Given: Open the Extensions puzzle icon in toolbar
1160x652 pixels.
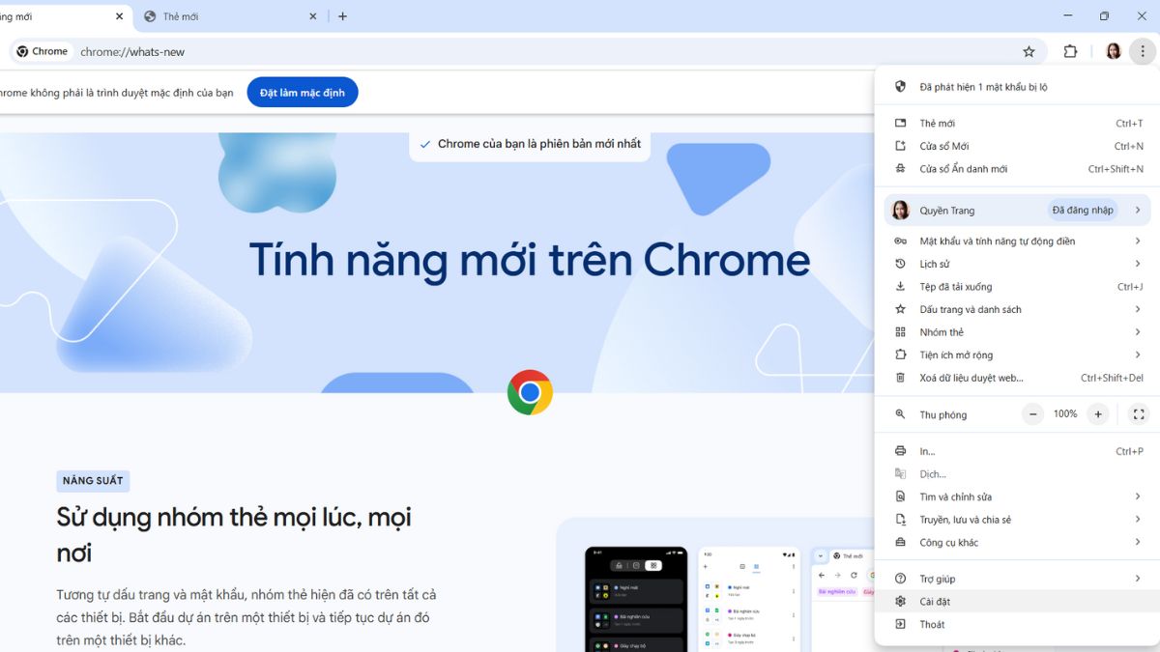Looking at the screenshot, I should point(1070,51).
